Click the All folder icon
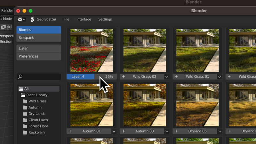This screenshot has width=256, height=144. click(21, 89)
